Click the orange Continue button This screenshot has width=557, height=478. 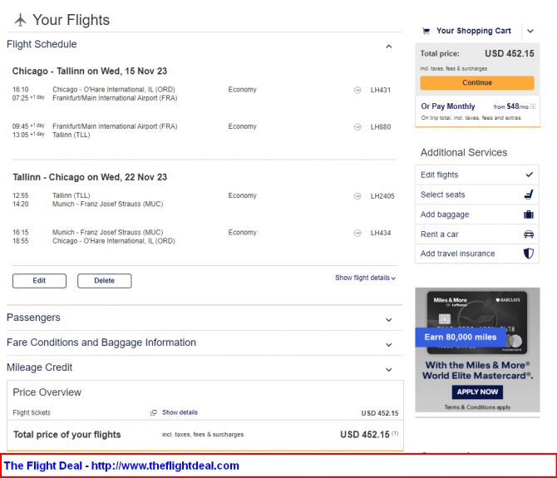(x=477, y=83)
